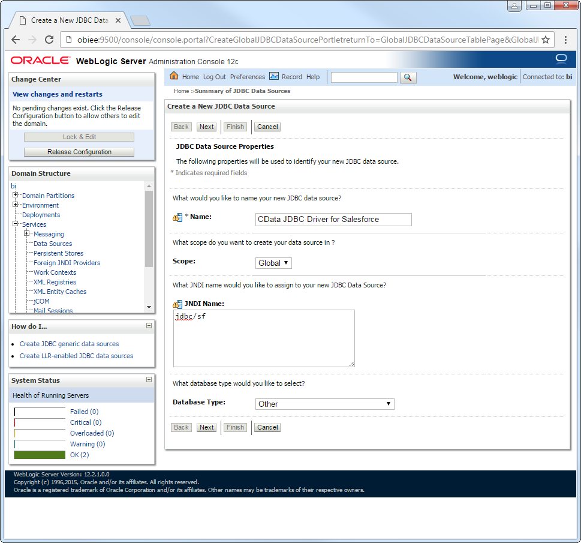Viewport: 581px width, 543px height.
Task: Open Chrome three-dot menu
Action: (x=567, y=40)
